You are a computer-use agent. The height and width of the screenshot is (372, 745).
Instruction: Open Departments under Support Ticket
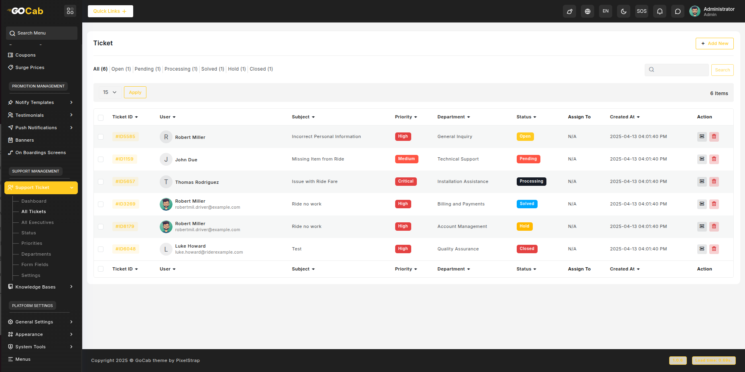click(x=36, y=254)
